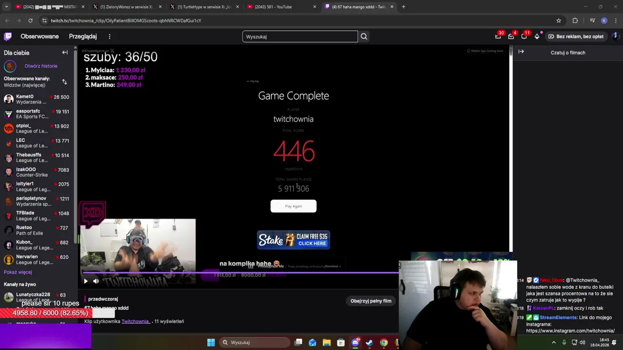Open Microsoft Store from taskbar
Image resolution: width=623 pixels, height=350 pixels.
(341, 342)
